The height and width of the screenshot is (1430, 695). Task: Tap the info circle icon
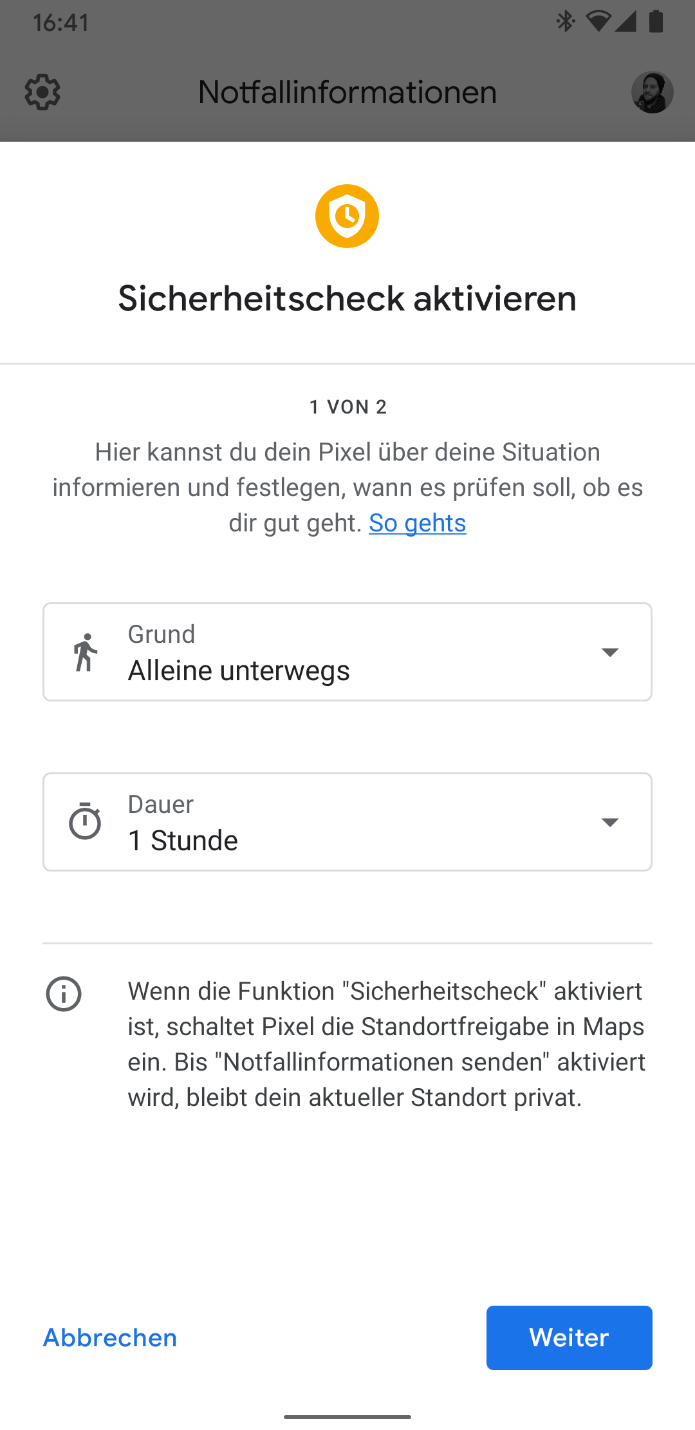click(x=64, y=993)
